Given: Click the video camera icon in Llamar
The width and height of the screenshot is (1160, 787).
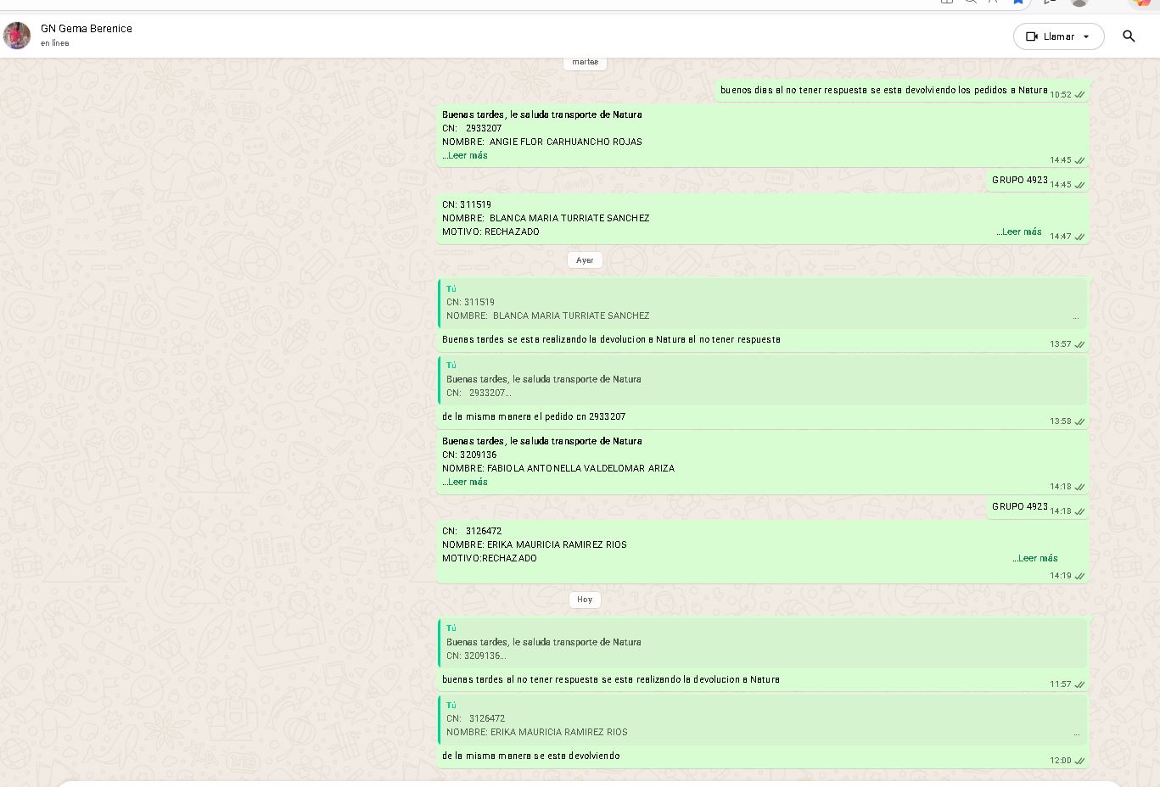Looking at the screenshot, I should [x=1032, y=36].
